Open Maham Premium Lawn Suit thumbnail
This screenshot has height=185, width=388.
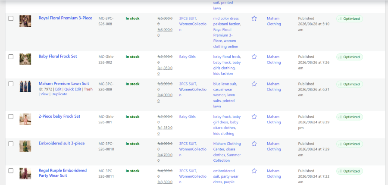tap(25, 86)
